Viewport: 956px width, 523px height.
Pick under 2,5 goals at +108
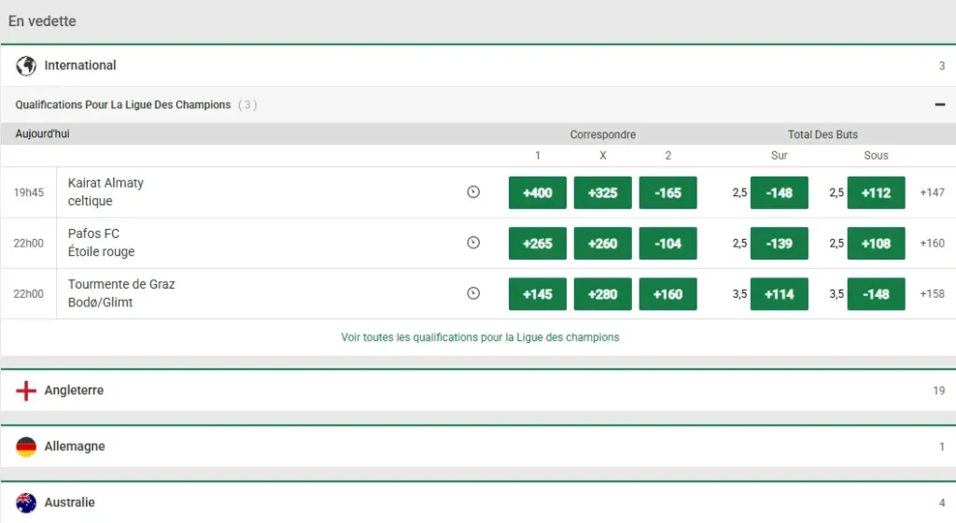[x=876, y=243]
